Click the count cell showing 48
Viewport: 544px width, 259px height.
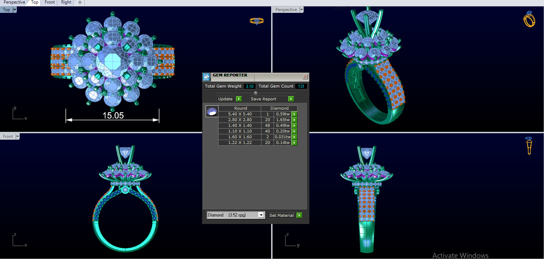coord(268,126)
